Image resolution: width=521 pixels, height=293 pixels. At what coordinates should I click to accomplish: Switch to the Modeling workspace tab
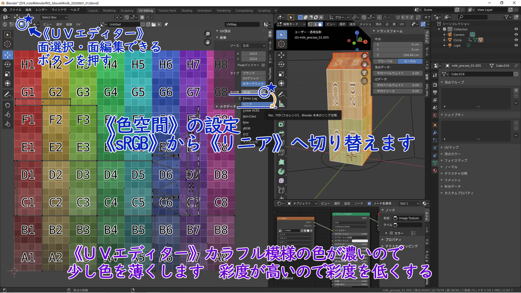109,11
